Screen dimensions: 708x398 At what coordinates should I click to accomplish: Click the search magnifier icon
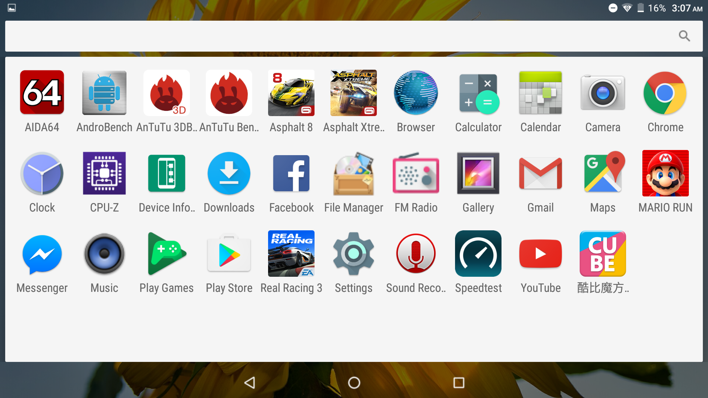684,36
